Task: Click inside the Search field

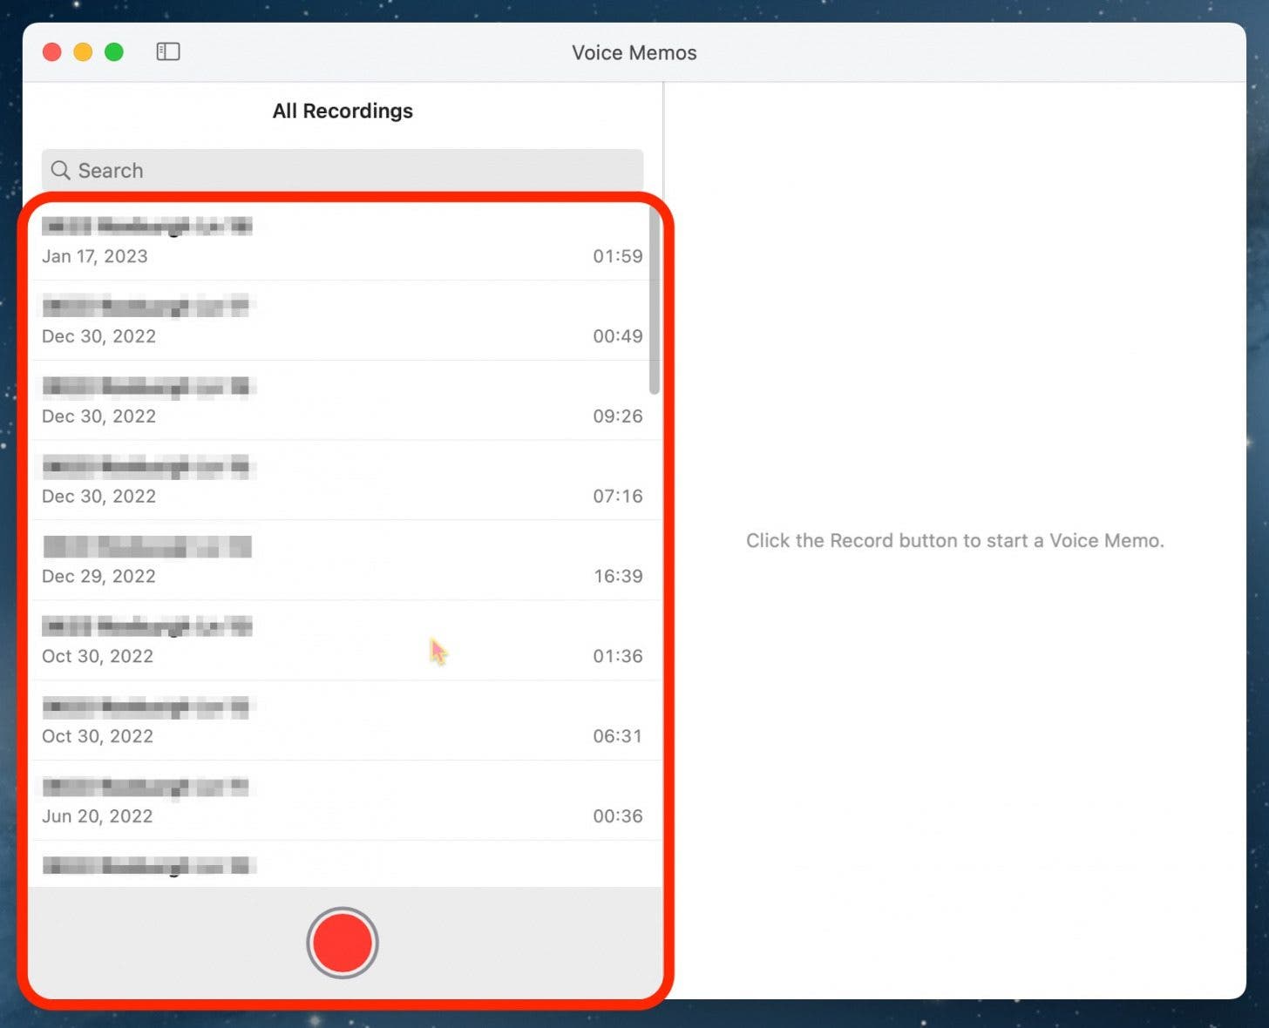Action: click(349, 170)
